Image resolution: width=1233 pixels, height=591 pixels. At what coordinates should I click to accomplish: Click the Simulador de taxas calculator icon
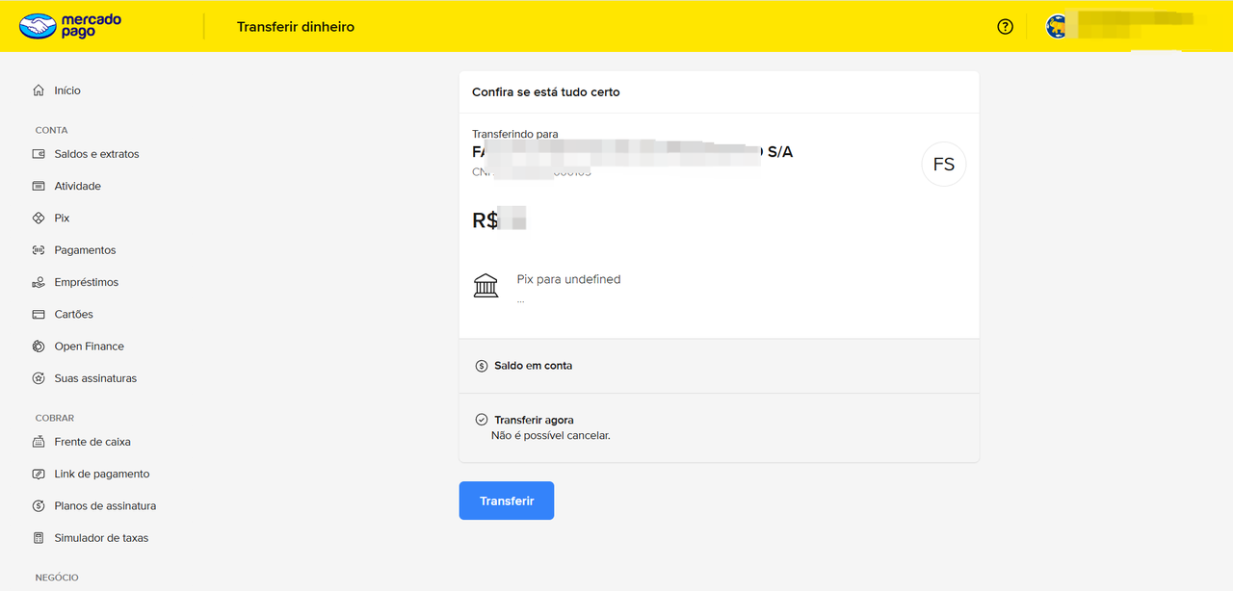click(x=39, y=538)
